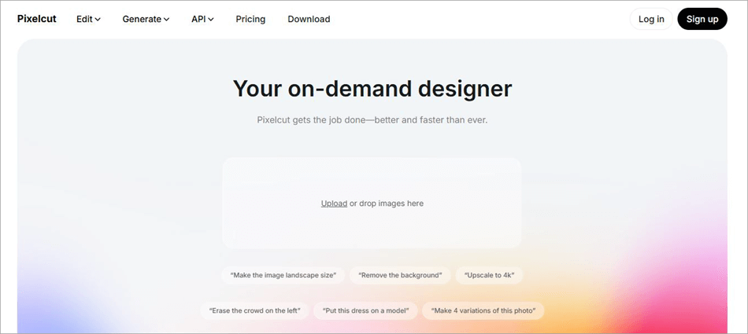Screen dimensions: 748x334
Task: Click the "Your on-demand designer" heading
Action: click(x=372, y=89)
